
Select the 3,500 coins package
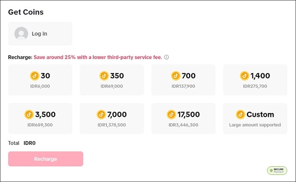[40, 119]
